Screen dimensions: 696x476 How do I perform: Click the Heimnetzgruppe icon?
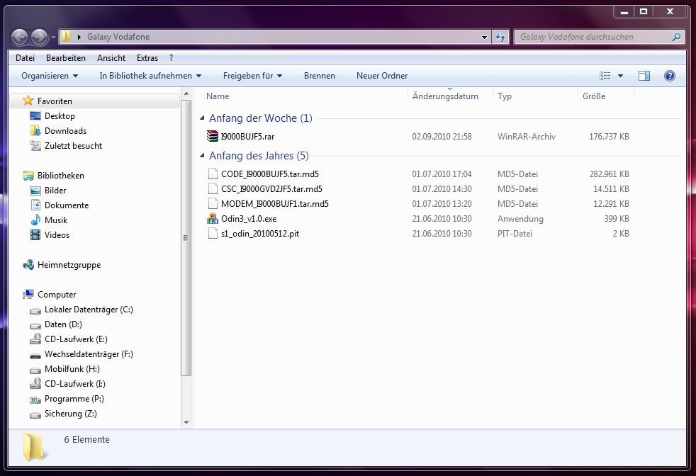click(28, 265)
